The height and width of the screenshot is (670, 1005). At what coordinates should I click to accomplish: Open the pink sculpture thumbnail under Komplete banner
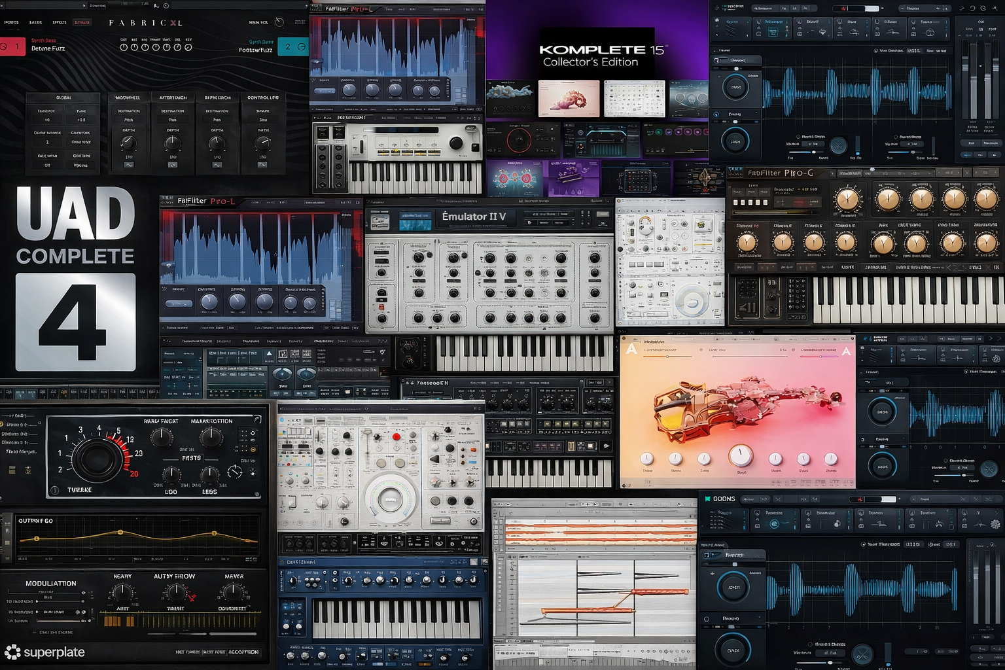(x=569, y=98)
